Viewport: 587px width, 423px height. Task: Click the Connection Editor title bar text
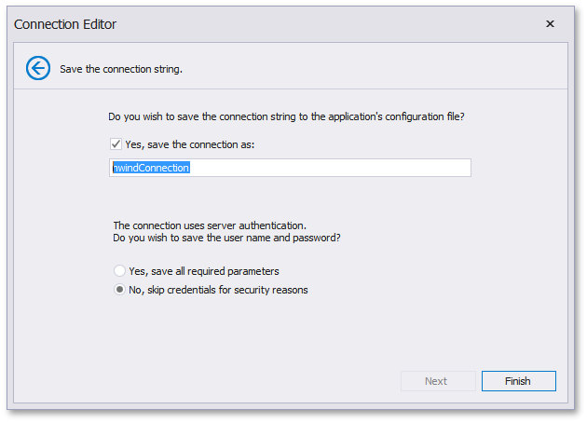(x=65, y=24)
